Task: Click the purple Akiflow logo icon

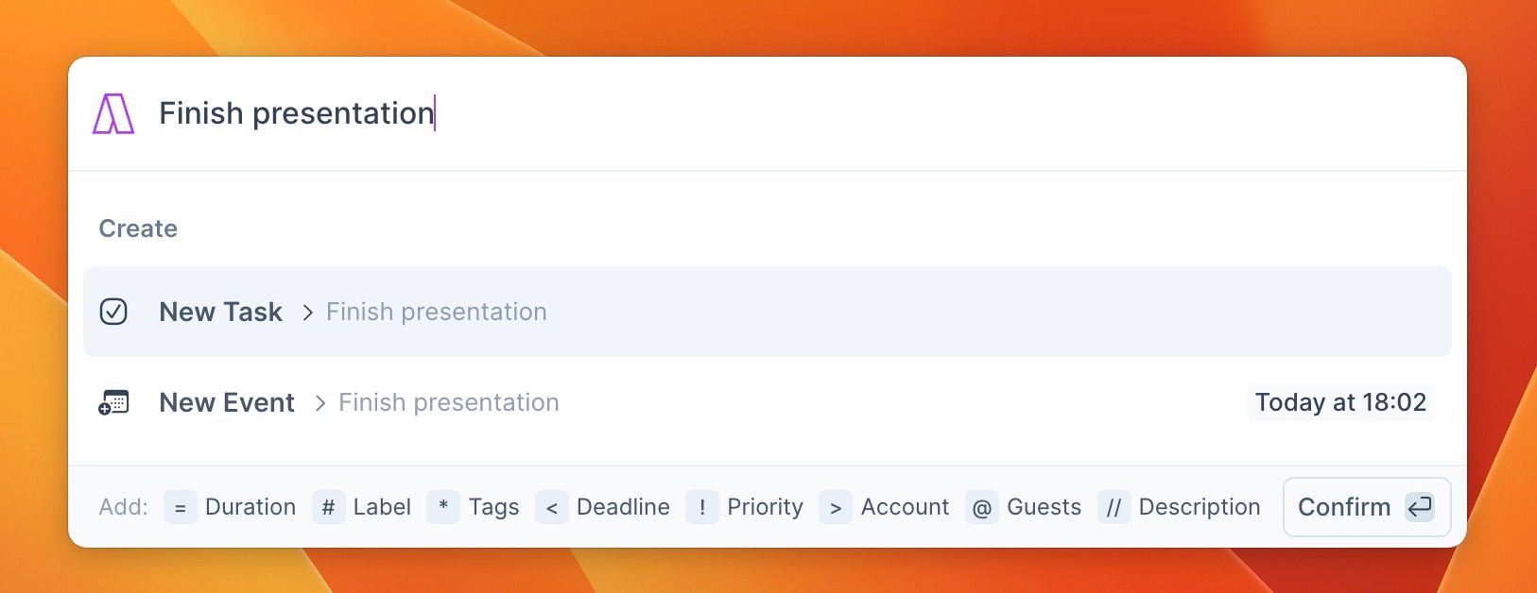Action: (113, 113)
